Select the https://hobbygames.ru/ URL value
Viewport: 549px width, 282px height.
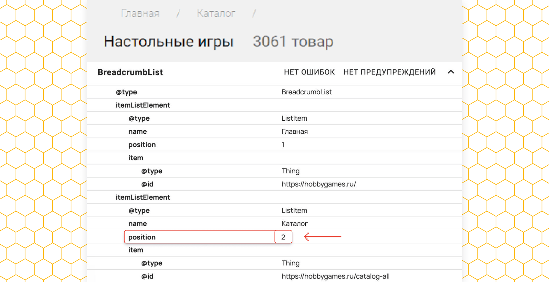tap(319, 184)
